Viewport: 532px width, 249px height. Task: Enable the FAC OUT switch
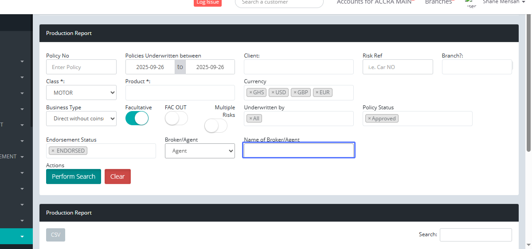pyautogui.click(x=176, y=119)
